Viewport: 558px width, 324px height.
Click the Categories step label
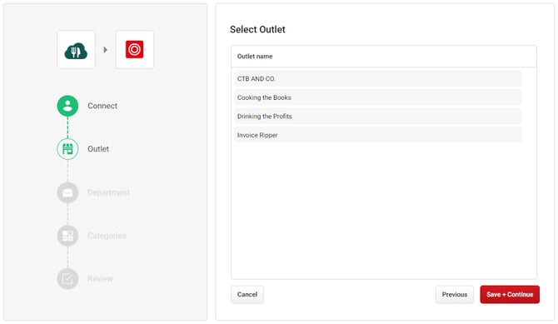pos(107,236)
